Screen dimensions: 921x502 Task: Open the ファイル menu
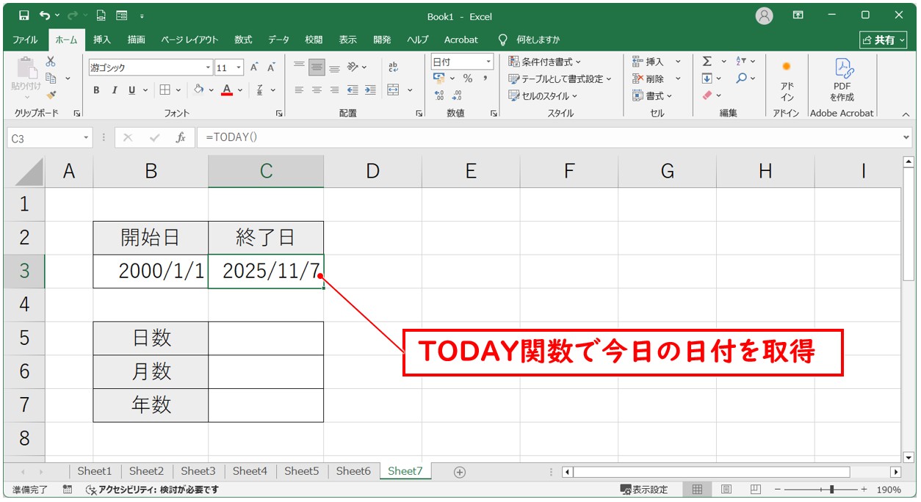click(25, 40)
